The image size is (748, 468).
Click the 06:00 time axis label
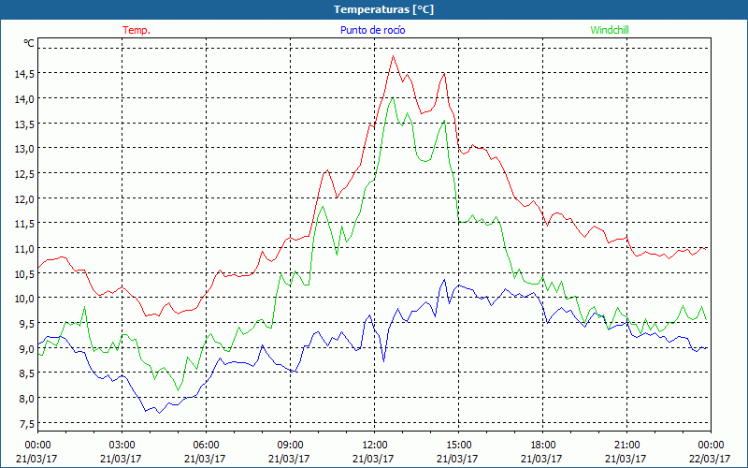(206, 445)
